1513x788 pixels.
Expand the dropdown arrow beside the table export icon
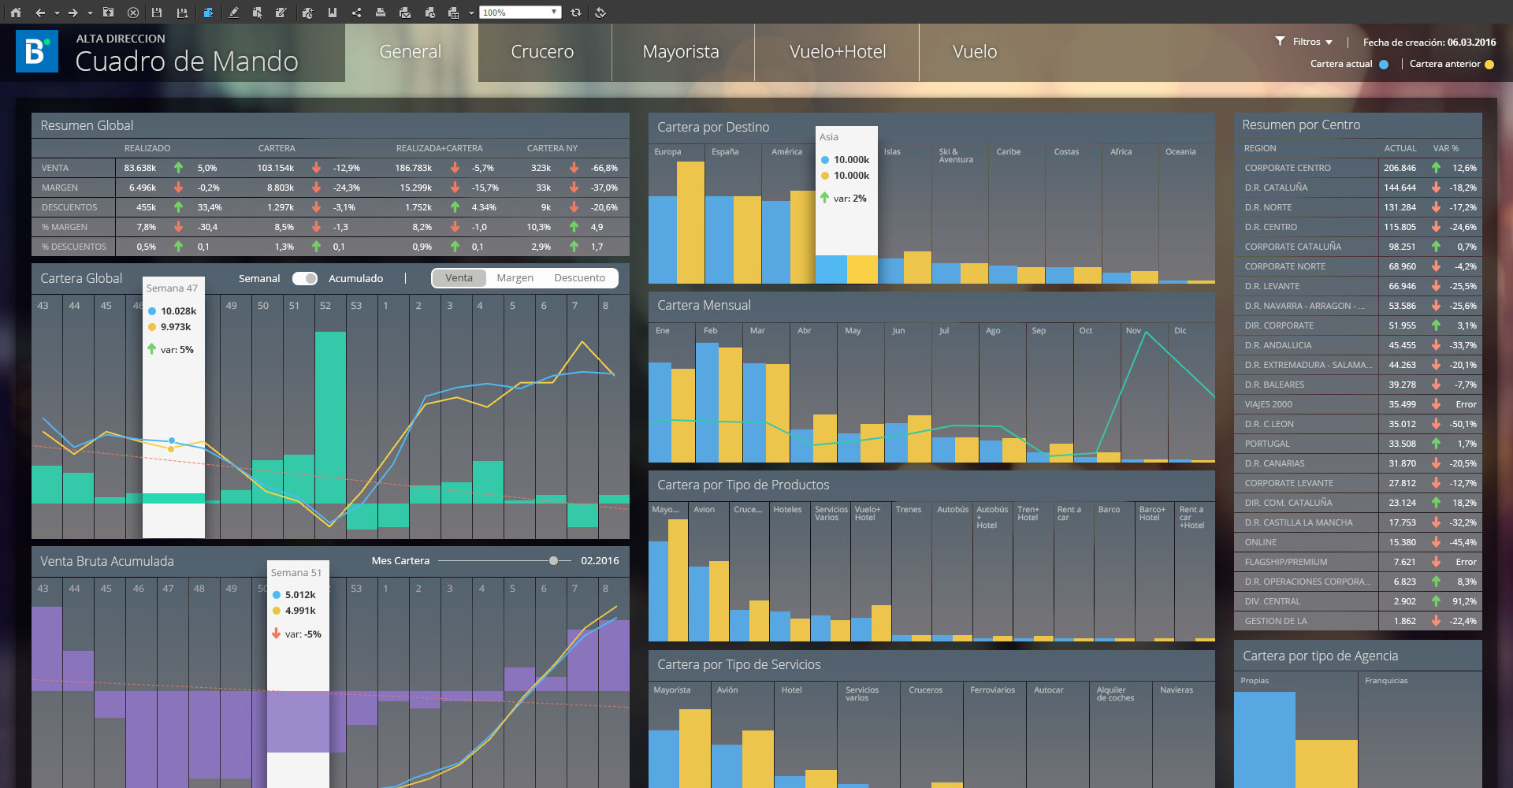471,13
